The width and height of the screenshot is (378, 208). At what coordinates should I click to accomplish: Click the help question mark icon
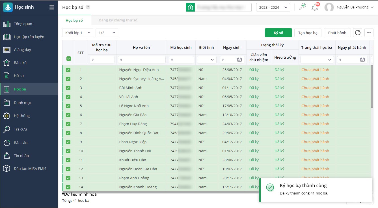(88, 7)
